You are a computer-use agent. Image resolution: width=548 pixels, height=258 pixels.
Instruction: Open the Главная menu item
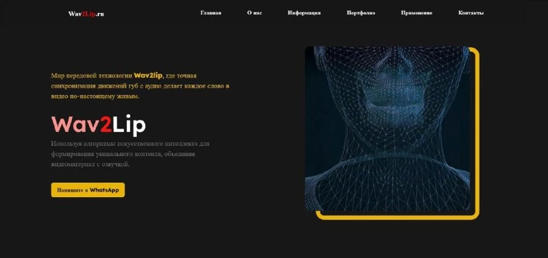[x=211, y=13]
